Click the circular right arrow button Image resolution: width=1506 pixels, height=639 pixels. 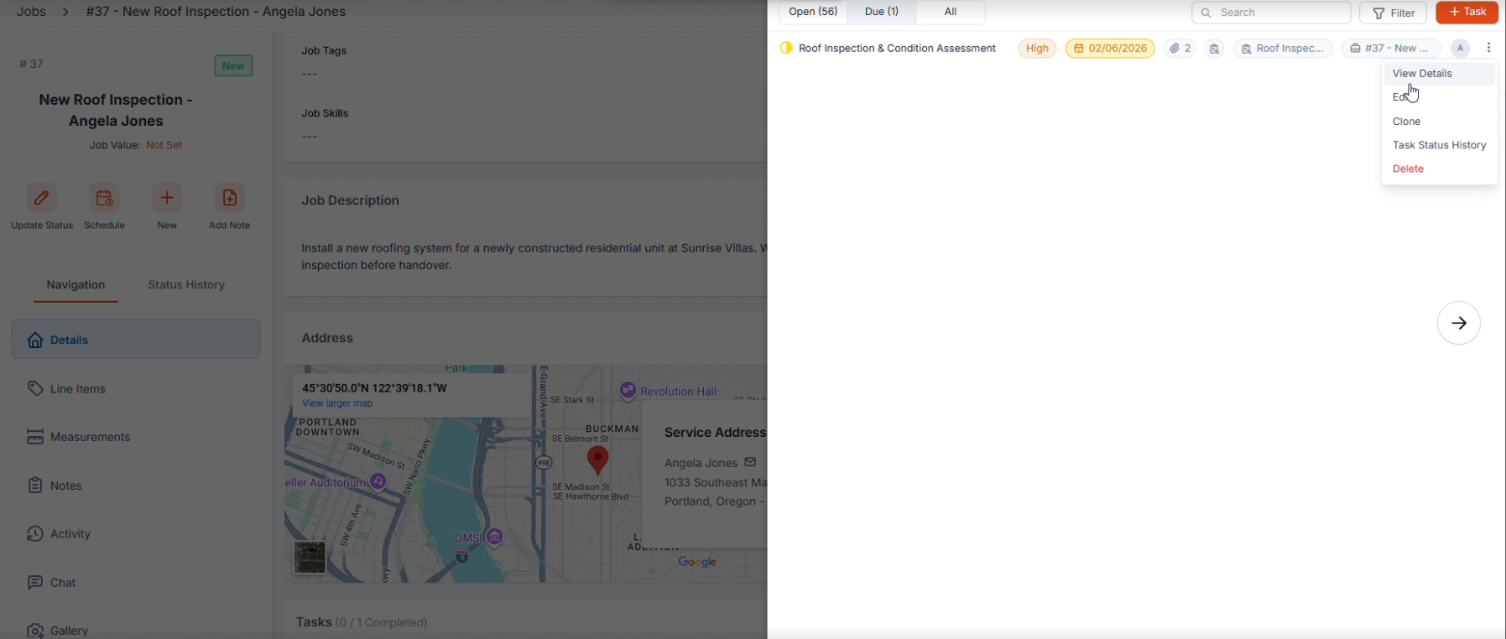pos(1458,323)
